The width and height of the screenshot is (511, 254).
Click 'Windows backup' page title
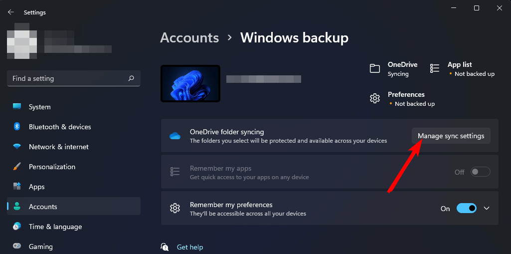(294, 38)
